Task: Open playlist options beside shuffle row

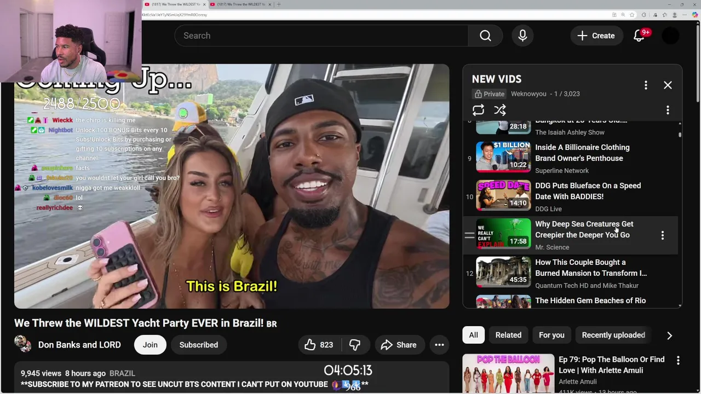Action: (x=668, y=110)
